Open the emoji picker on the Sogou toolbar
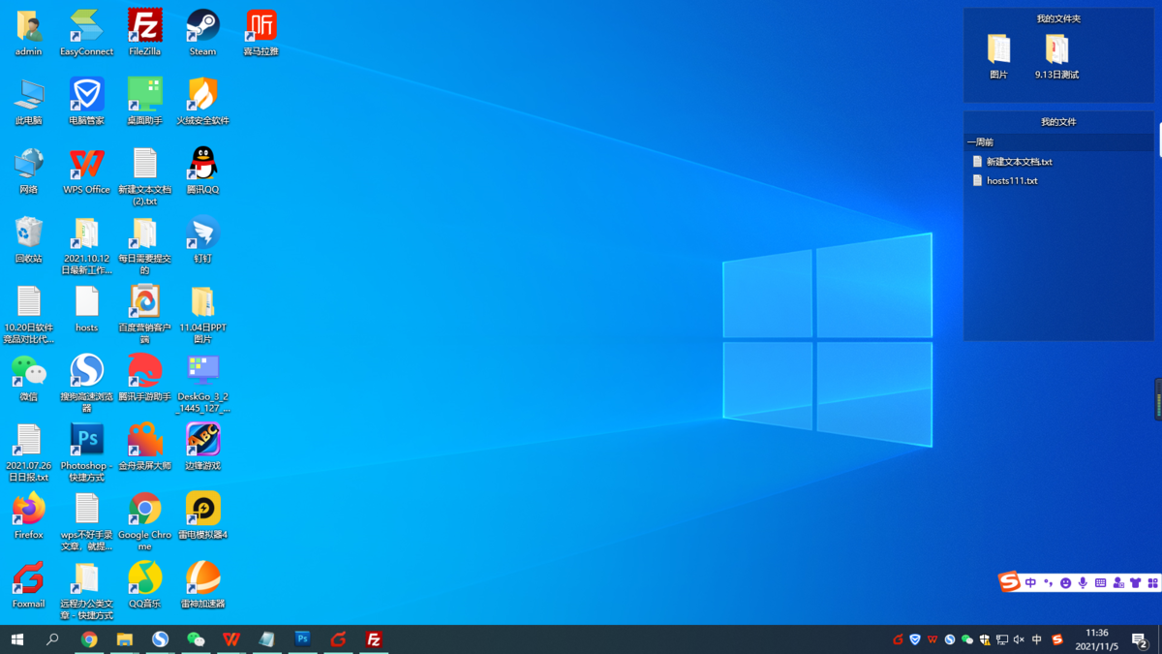 [1066, 582]
